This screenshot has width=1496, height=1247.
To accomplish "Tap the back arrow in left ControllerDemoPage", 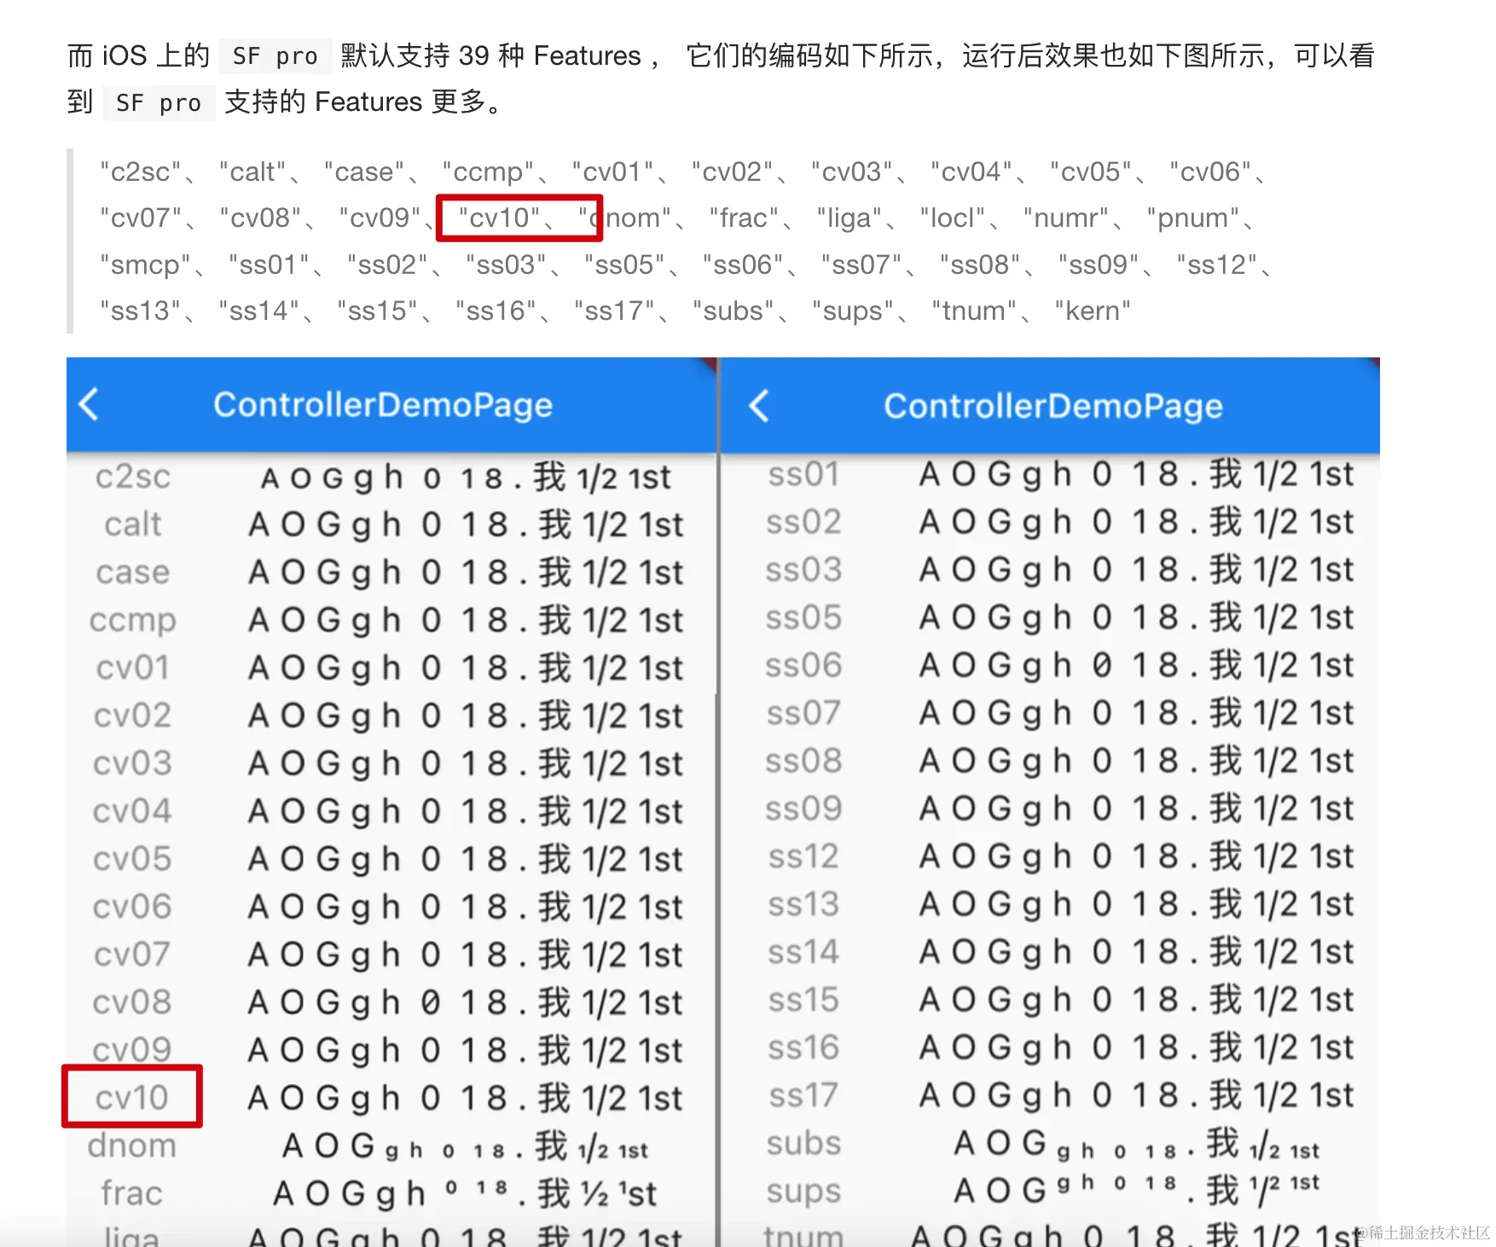I will click(x=89, y=404).
